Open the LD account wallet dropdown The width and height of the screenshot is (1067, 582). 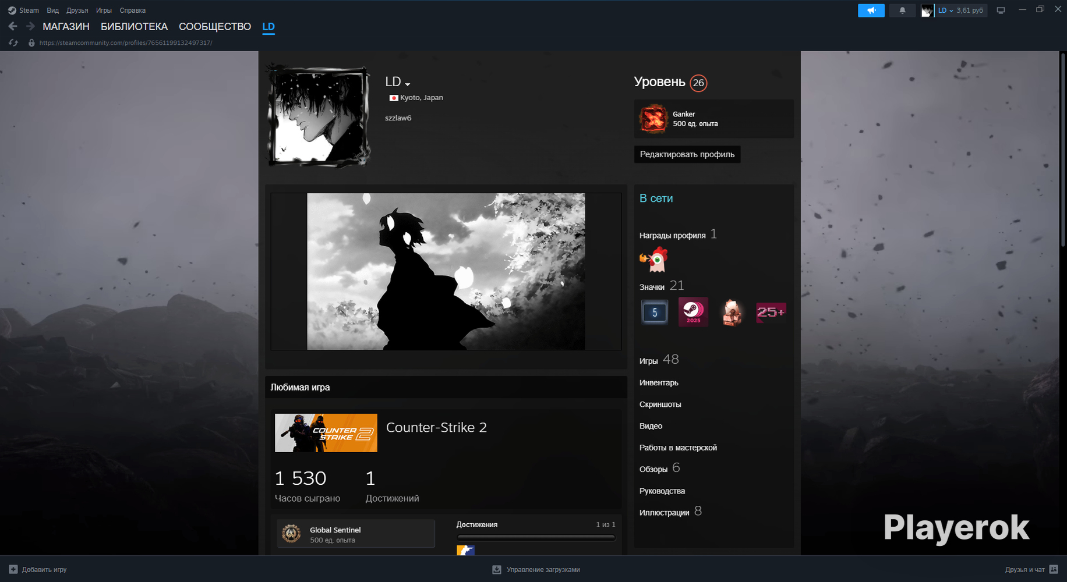tap(960, 10)
